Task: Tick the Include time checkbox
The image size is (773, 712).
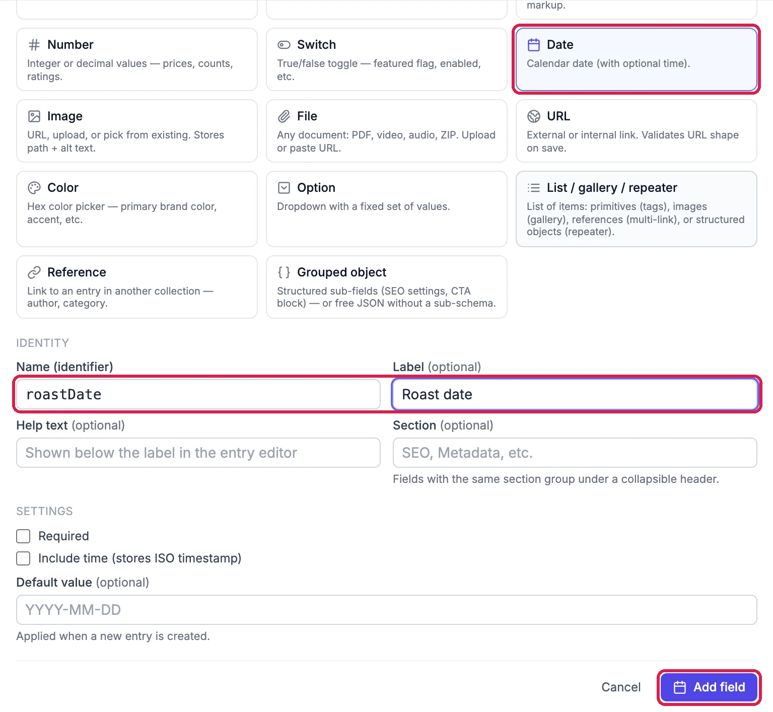Action: coord(23,558)
